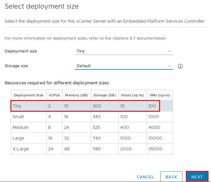Image resolution: width=211 pixels, height=182 pixels.
Task: Click the CANCEL link
Action: (145, 177)
